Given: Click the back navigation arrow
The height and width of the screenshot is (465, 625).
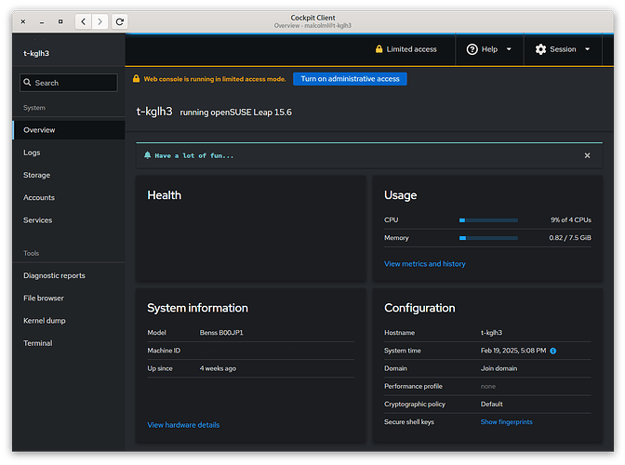Looking at the screenshot, I should (x=83, y=20).
